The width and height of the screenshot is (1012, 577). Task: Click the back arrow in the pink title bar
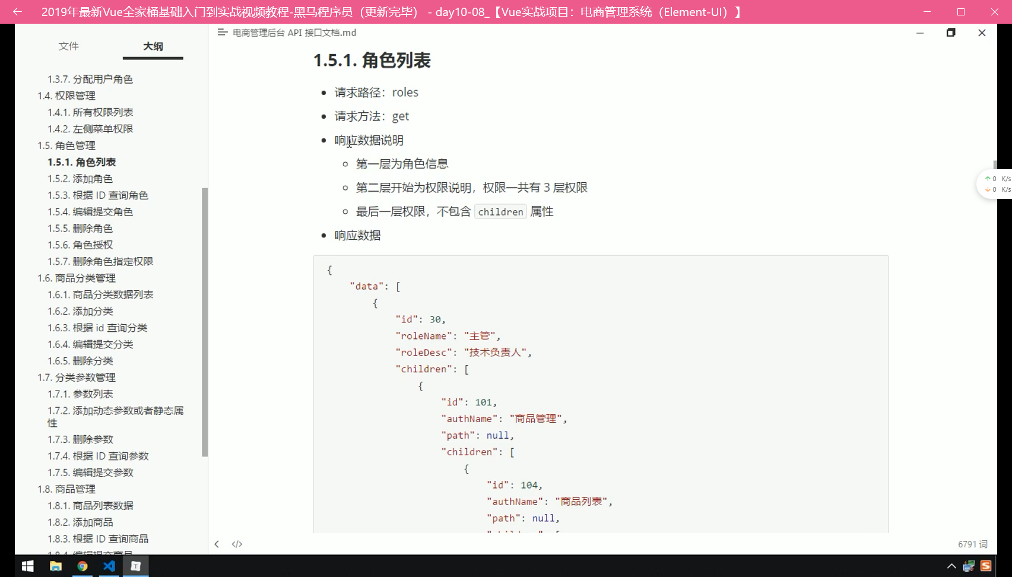(x=17, y=12)
